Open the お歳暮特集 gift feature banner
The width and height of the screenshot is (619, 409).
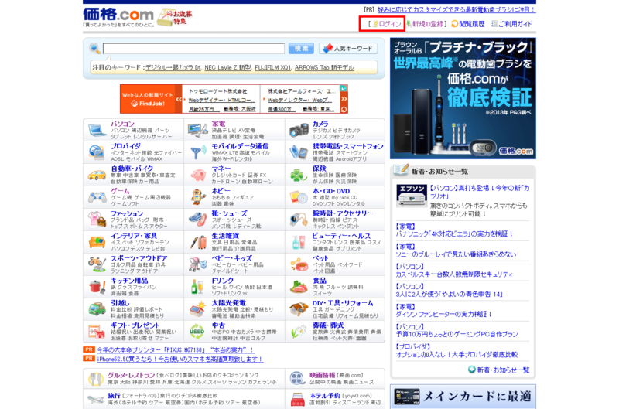pyautogui.click(x=175, y=17)
